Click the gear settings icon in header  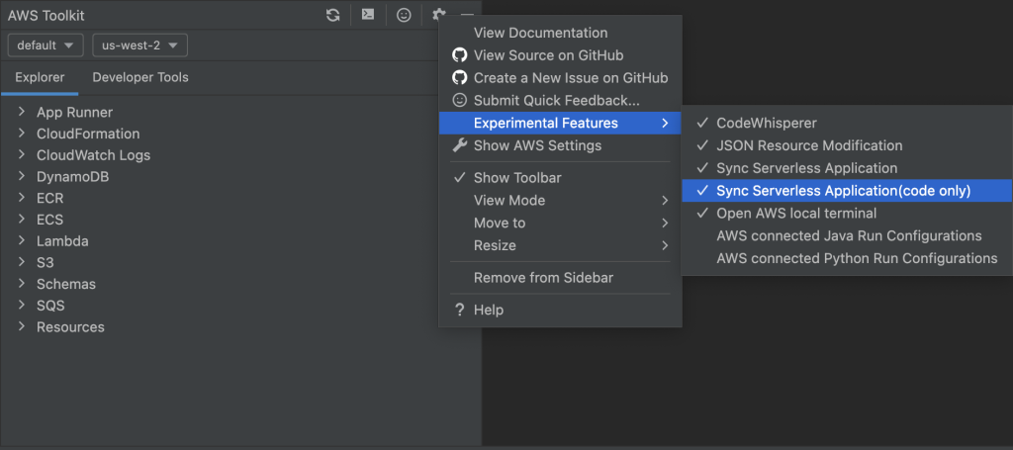click(438, 14)
